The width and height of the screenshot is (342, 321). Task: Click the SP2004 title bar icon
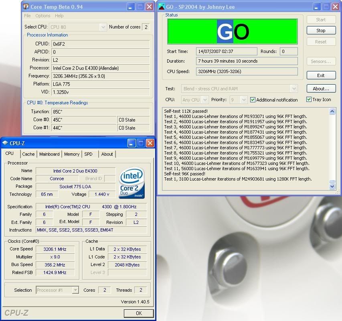click(162, 6)
